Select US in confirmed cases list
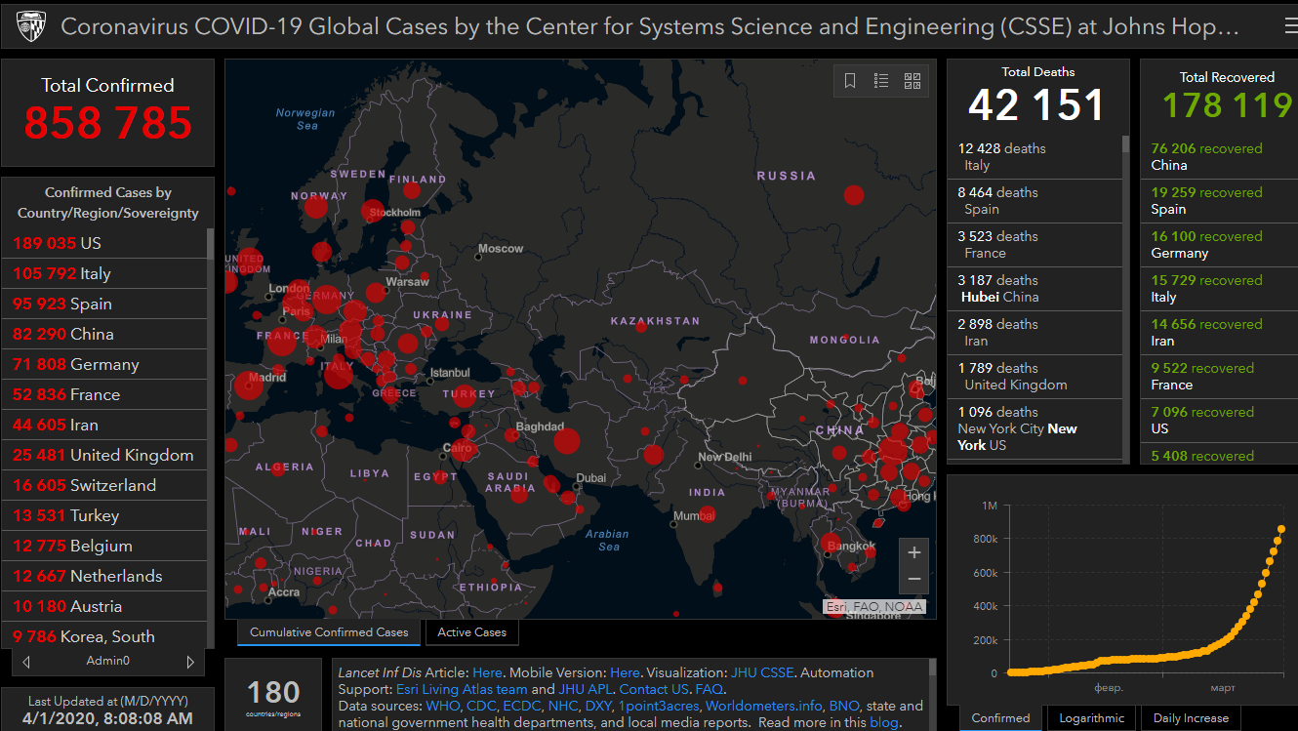The width and height of the screenshot is (1298, 731). pos(91,243)
